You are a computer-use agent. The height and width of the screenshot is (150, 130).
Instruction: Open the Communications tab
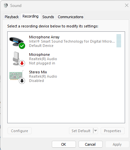tap(71, 17)
